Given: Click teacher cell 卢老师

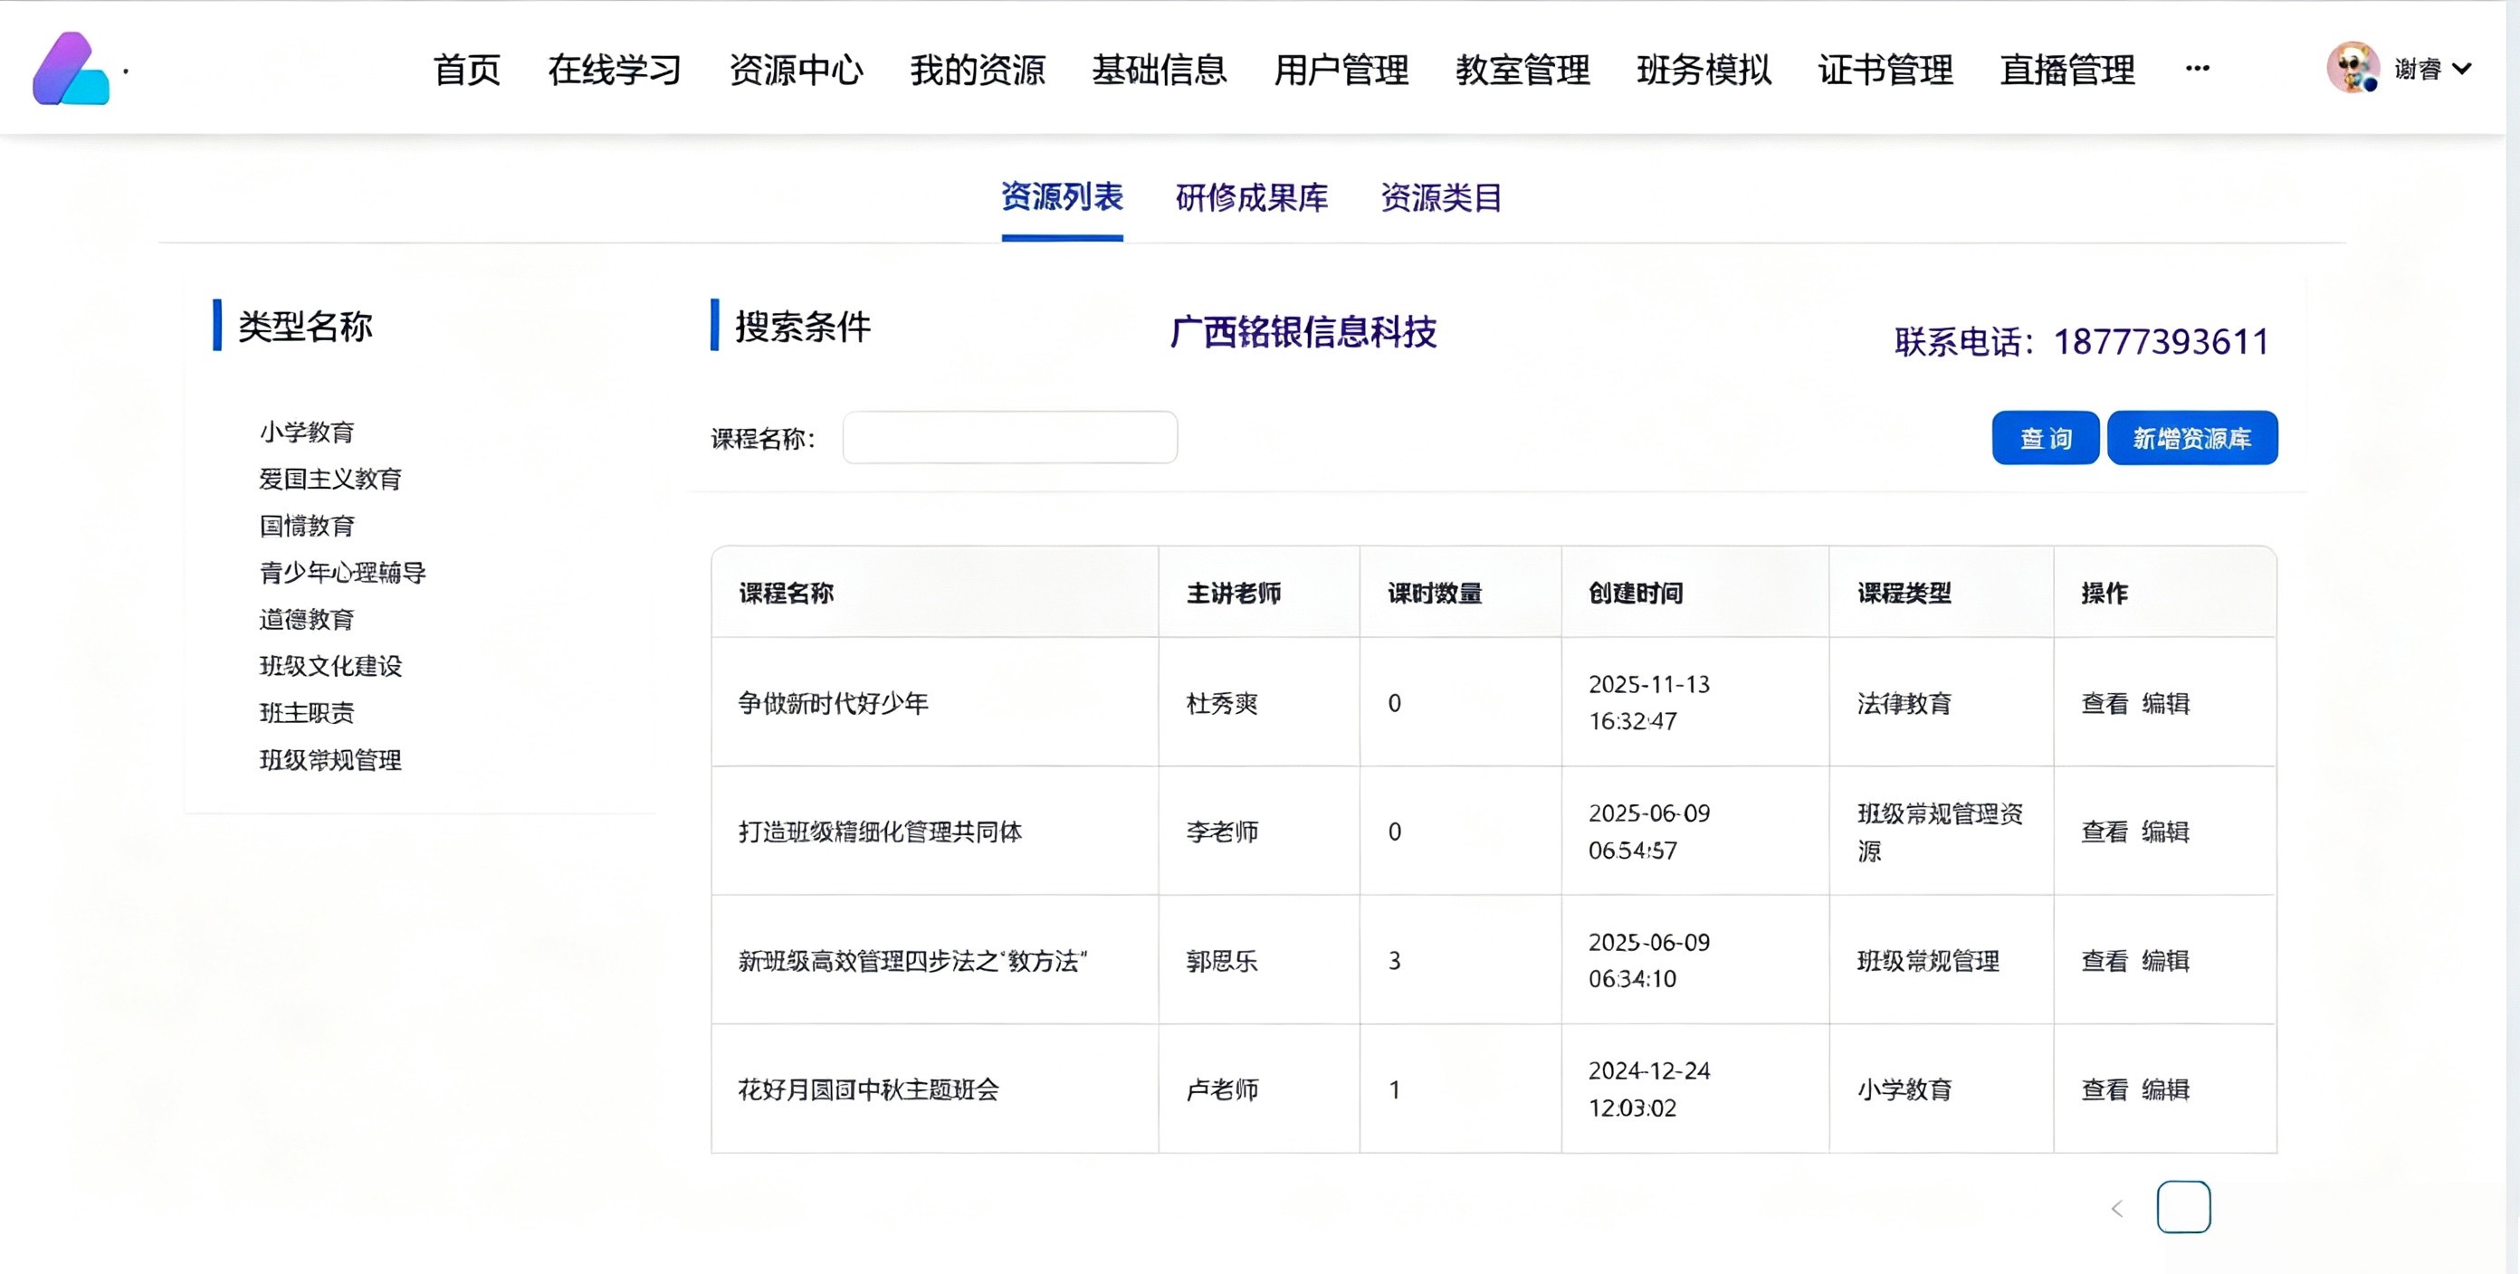Looking at the screenshot, I should click(x=1222, y=1090).
